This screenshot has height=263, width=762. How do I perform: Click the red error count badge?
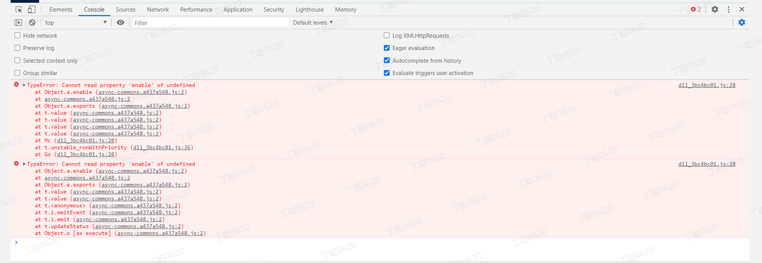coord(696,10)
